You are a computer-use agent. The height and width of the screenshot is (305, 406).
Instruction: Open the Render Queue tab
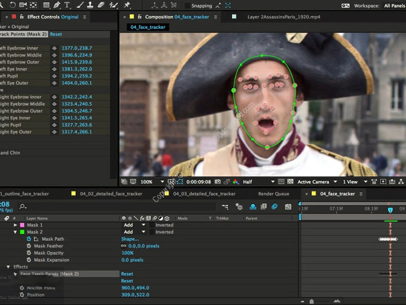[274, 194]
